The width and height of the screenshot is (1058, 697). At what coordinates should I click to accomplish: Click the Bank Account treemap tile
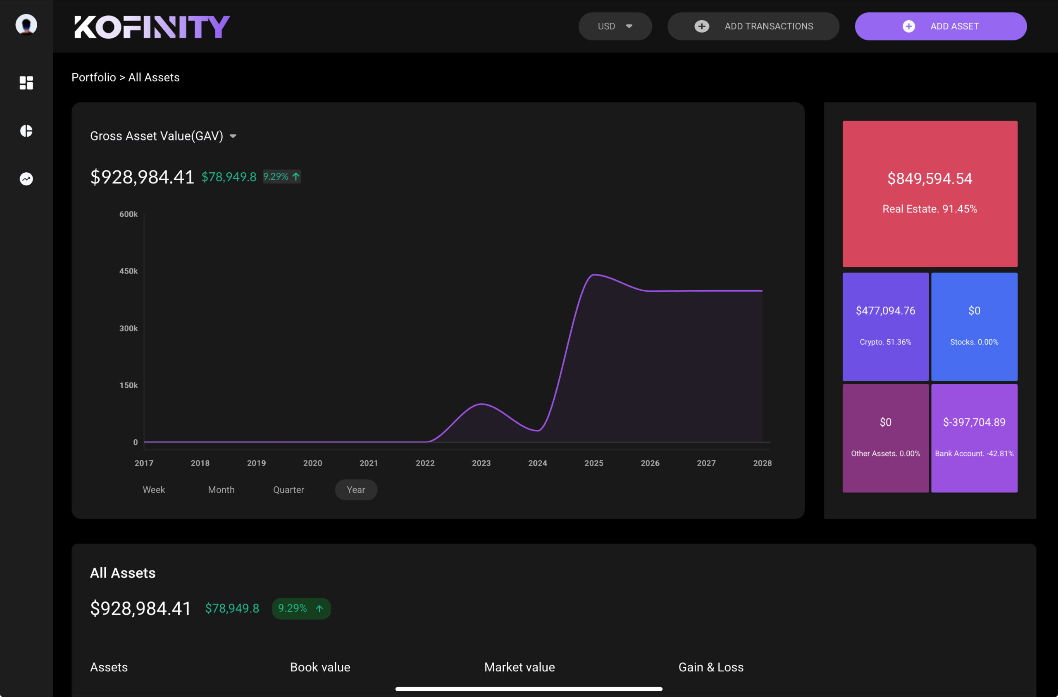(x=974, y=438)
